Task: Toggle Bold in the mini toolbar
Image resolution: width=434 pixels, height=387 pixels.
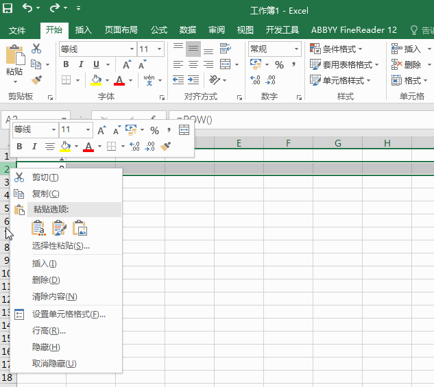Action: (x=19, y=146)
